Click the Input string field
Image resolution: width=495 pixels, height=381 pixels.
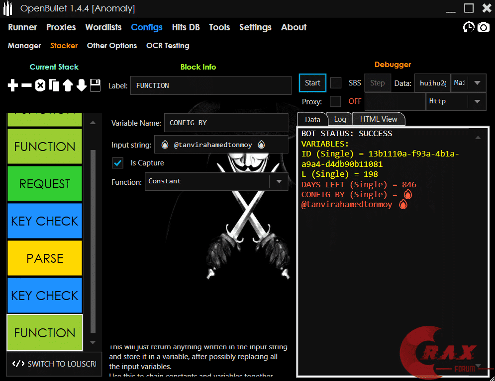click(221, 145)
